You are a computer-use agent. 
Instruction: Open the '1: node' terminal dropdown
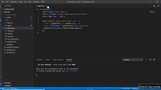(x=133, y=60)
